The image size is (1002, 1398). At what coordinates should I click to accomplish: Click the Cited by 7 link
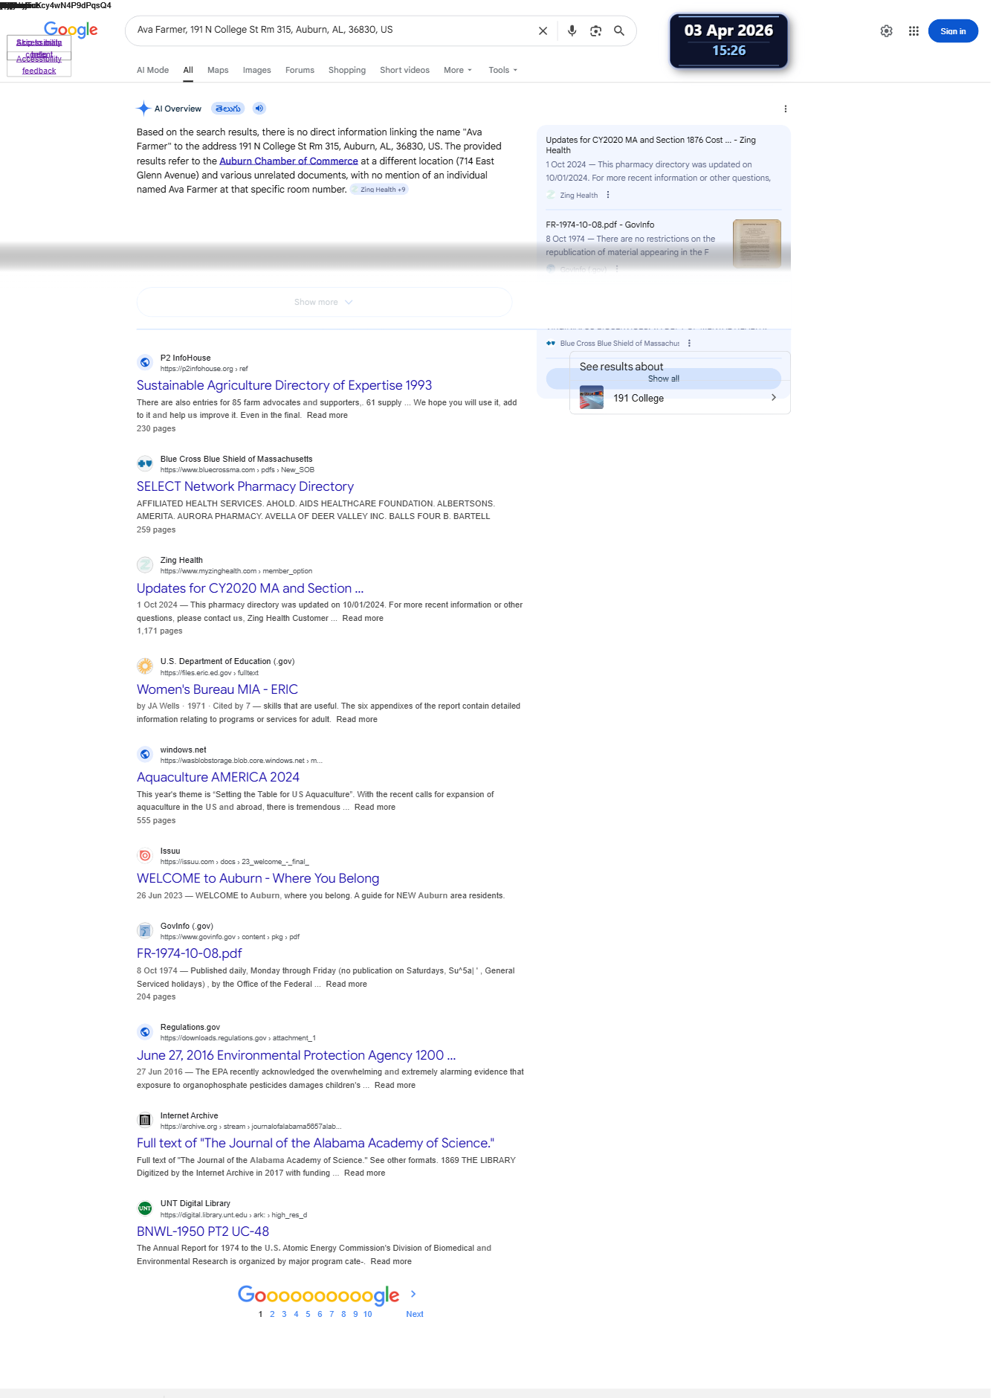[232, 706]
